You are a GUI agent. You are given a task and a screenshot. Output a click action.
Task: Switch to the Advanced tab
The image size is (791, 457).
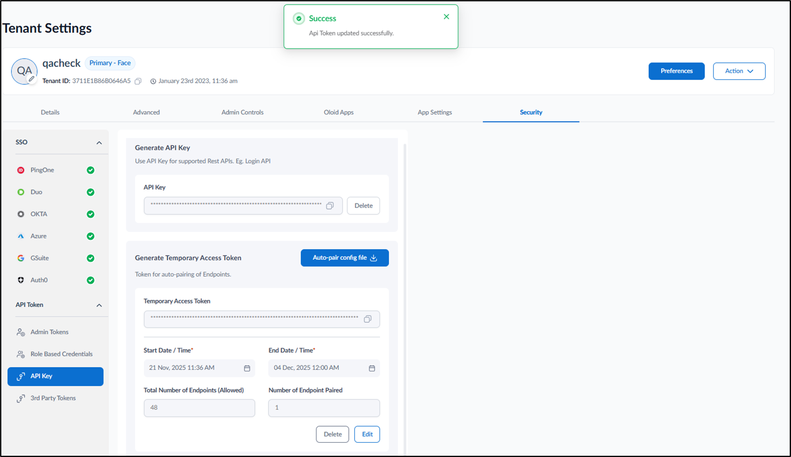pos(146,112)
